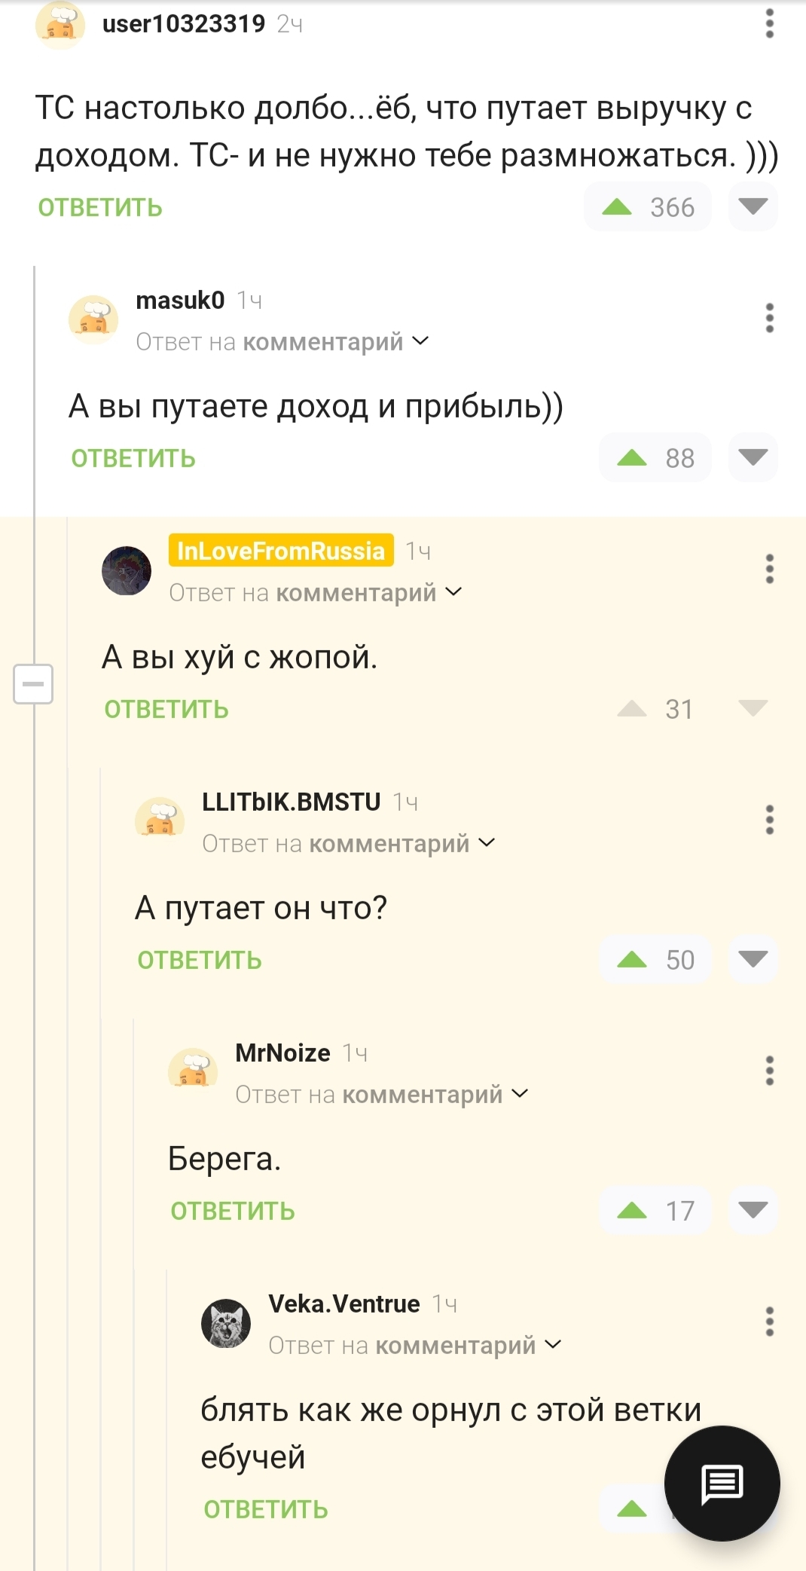Upvote InLoveFromRussia's comment
806x1571 pixels.
[632, 708]
